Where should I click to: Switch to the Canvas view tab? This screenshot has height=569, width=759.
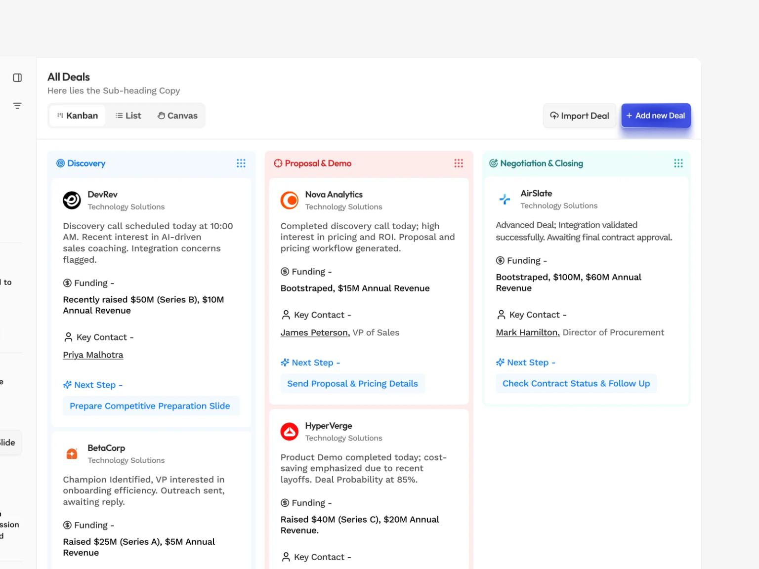click(x=177, y=116)
